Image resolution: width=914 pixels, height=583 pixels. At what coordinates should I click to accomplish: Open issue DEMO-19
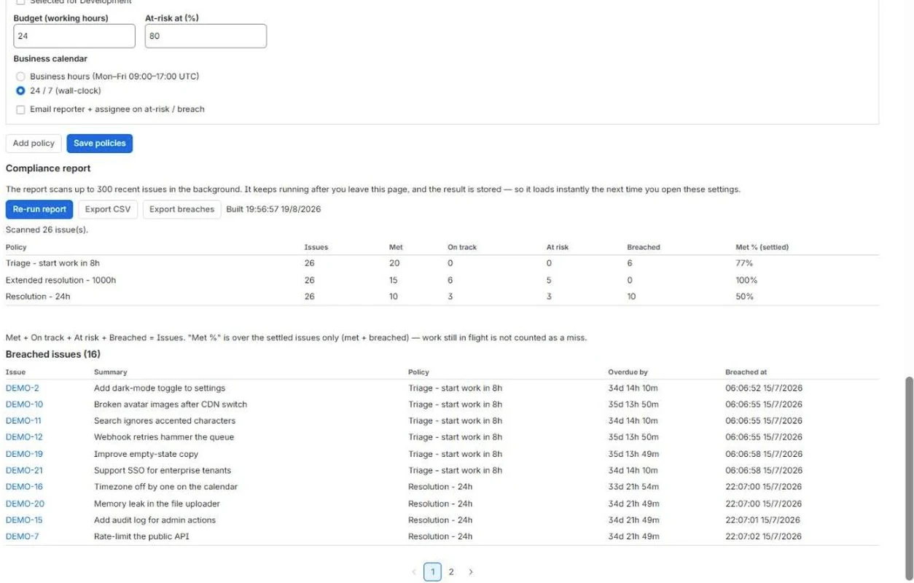24,454
